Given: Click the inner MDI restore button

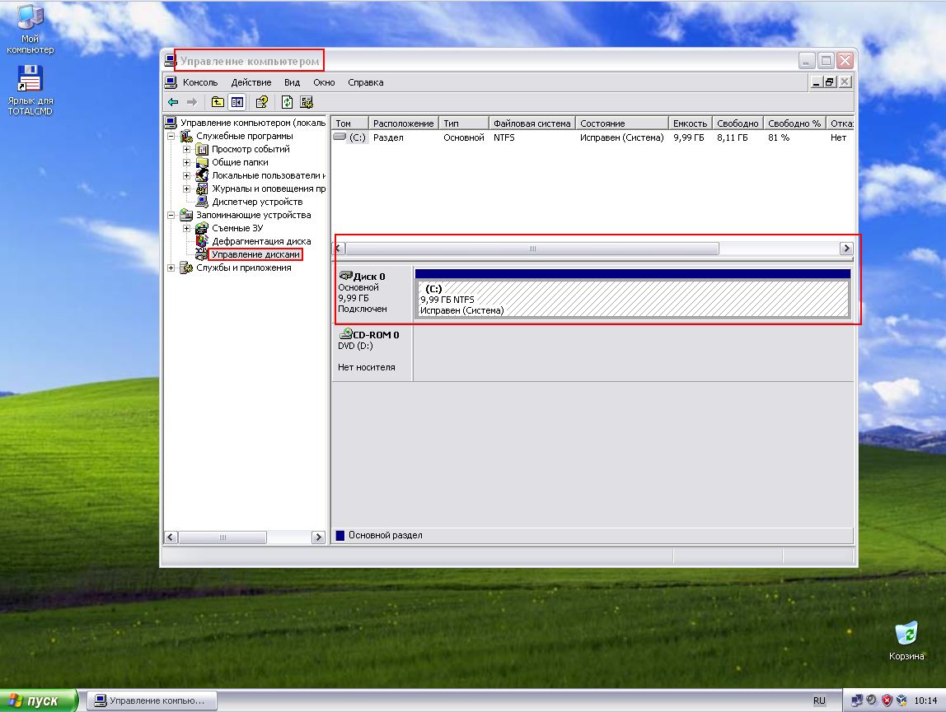Looking at the screenshot, I should 831,82.
